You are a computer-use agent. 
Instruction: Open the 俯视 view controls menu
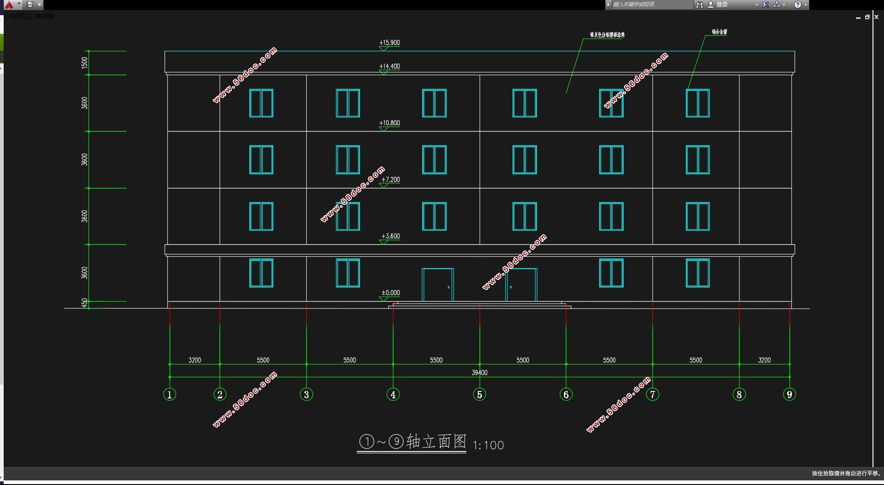[20, 17]
